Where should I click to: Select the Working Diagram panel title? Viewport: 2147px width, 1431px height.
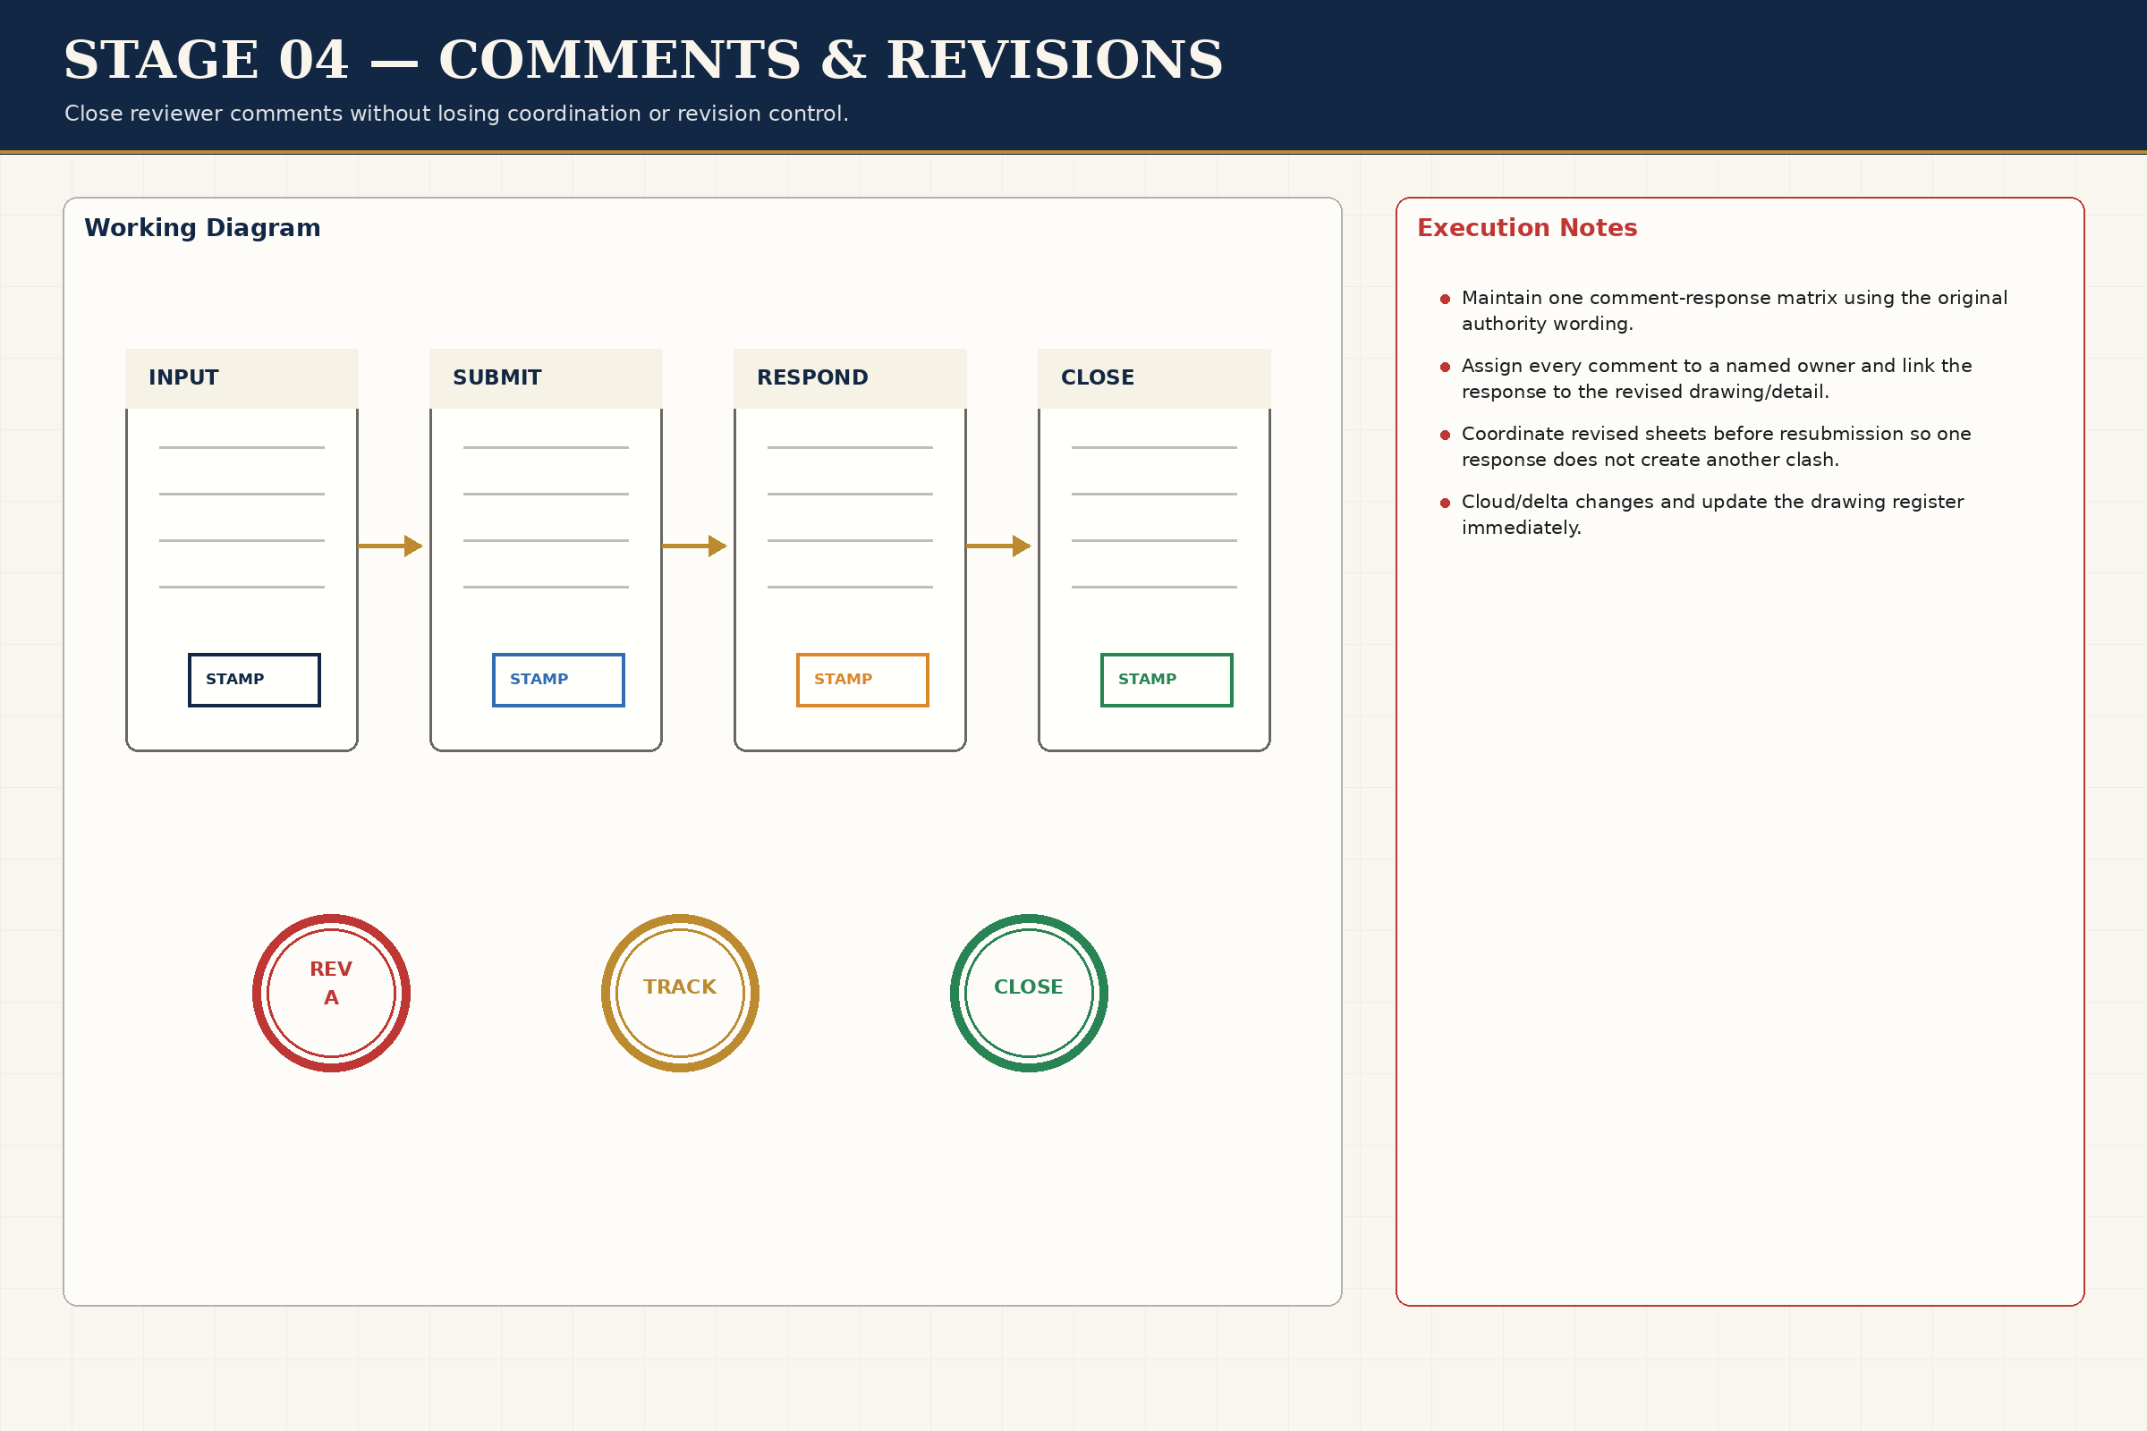(203, 228)
